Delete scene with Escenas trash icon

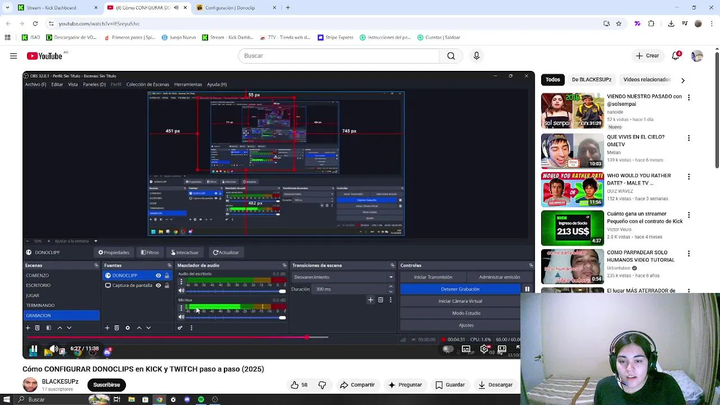(38, 328)
